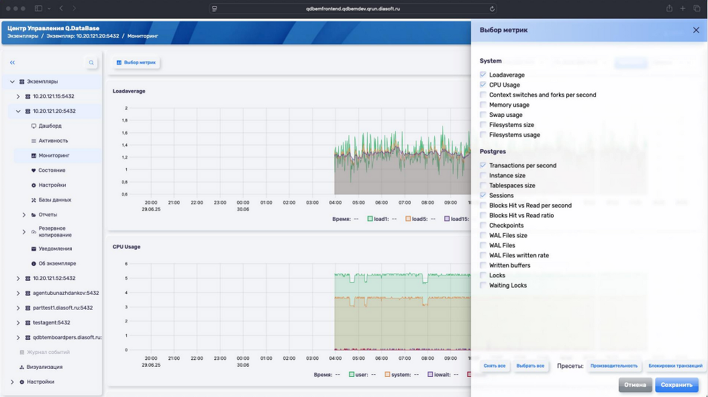Image resolution: width=708 pixels, height=397 pixels.
Task: Collapse the sidebar with double-chevron icon
Action: click(13, 62)
